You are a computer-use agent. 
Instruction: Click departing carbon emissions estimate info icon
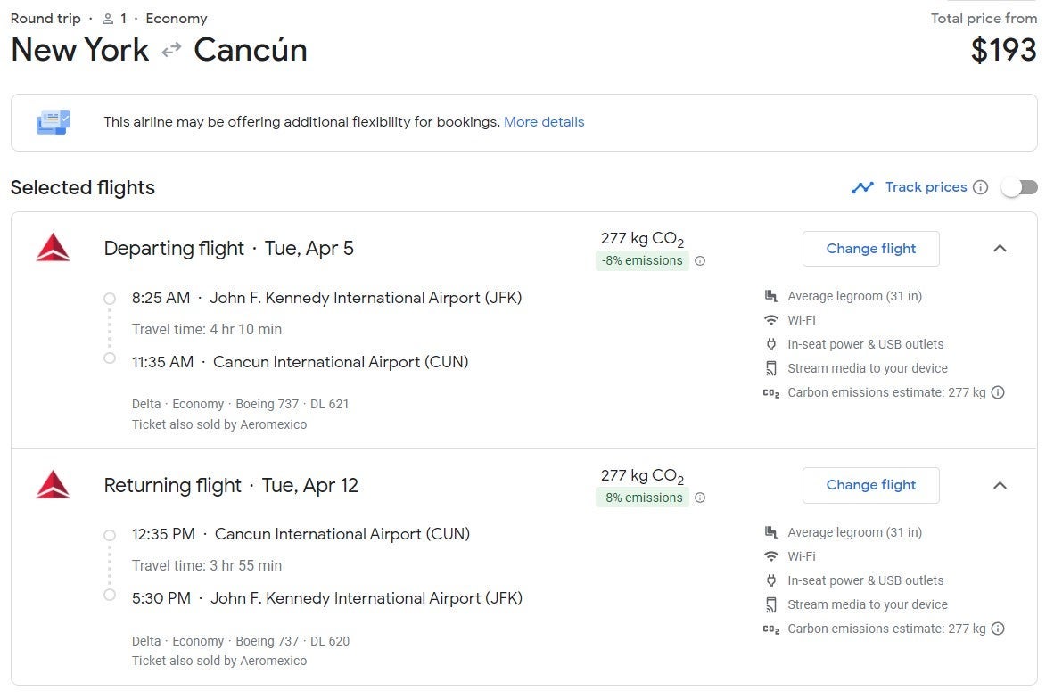998,392
